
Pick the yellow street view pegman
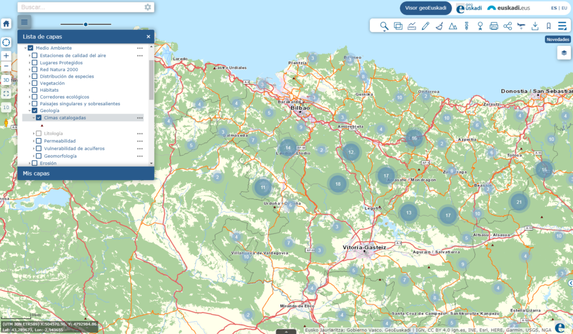tap(6, 123)
